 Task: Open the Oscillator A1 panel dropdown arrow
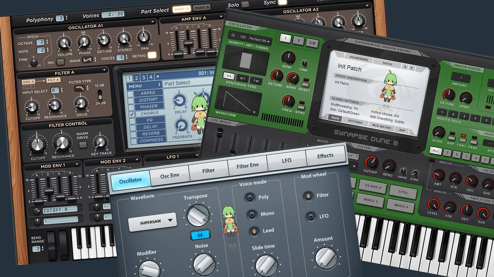click(153, 22)
